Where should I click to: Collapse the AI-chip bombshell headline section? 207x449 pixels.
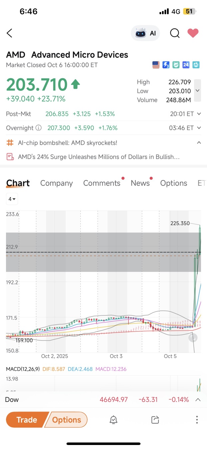199,143
